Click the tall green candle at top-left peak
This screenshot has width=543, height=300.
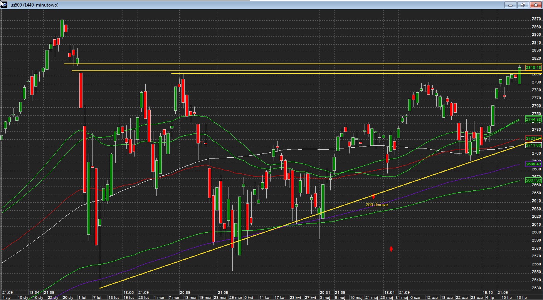(62, 28)
